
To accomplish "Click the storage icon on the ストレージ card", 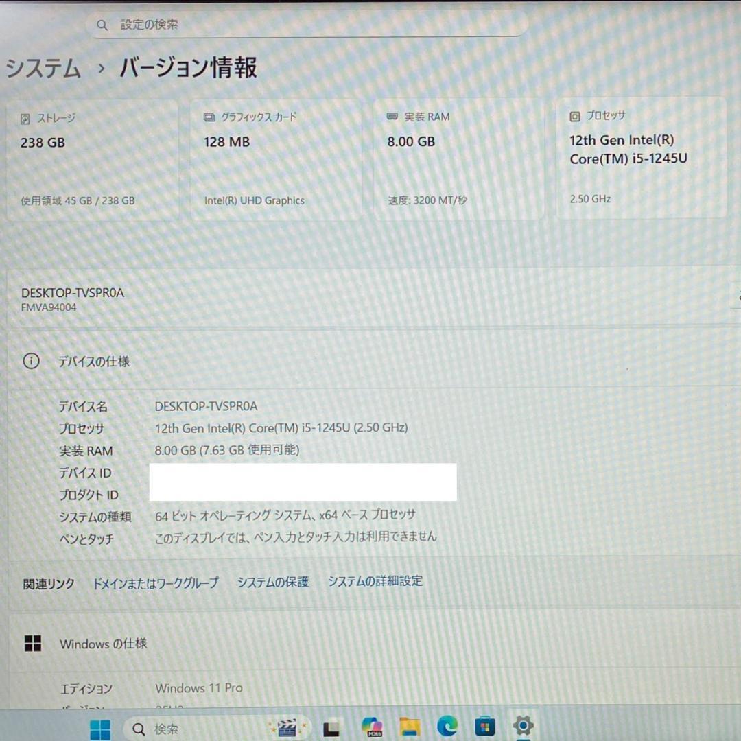I will pos(26,117).
